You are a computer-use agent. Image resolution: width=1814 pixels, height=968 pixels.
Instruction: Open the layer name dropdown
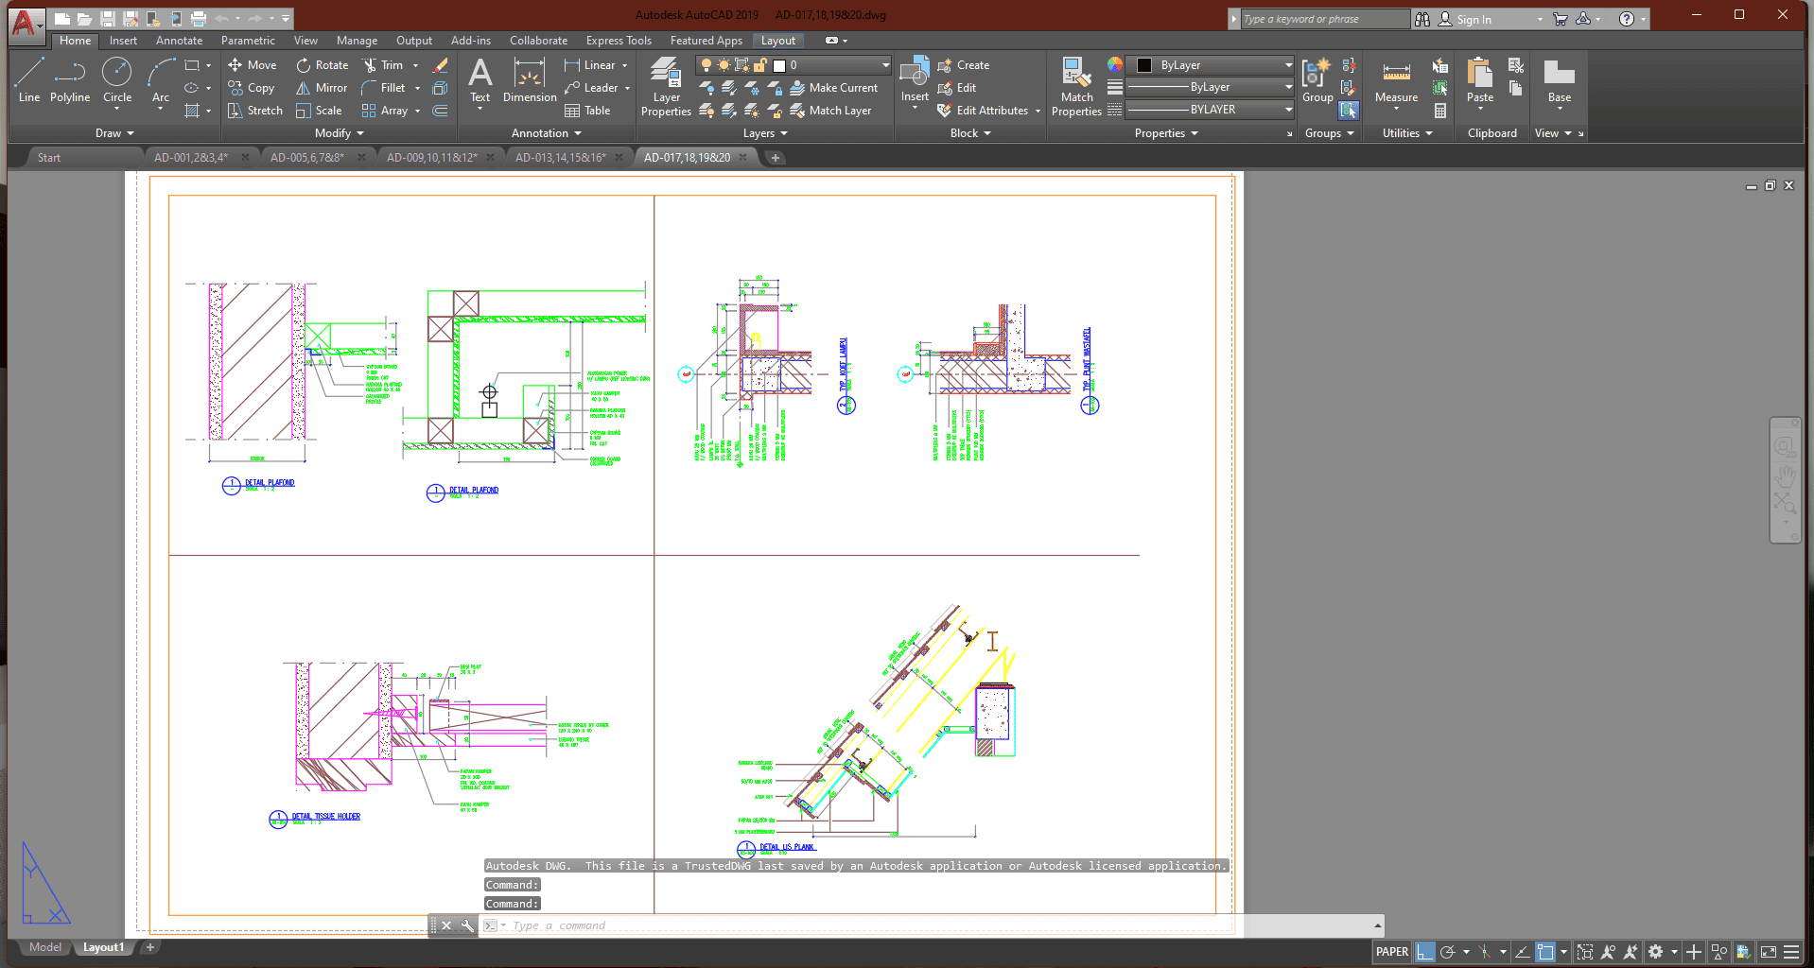885,65
